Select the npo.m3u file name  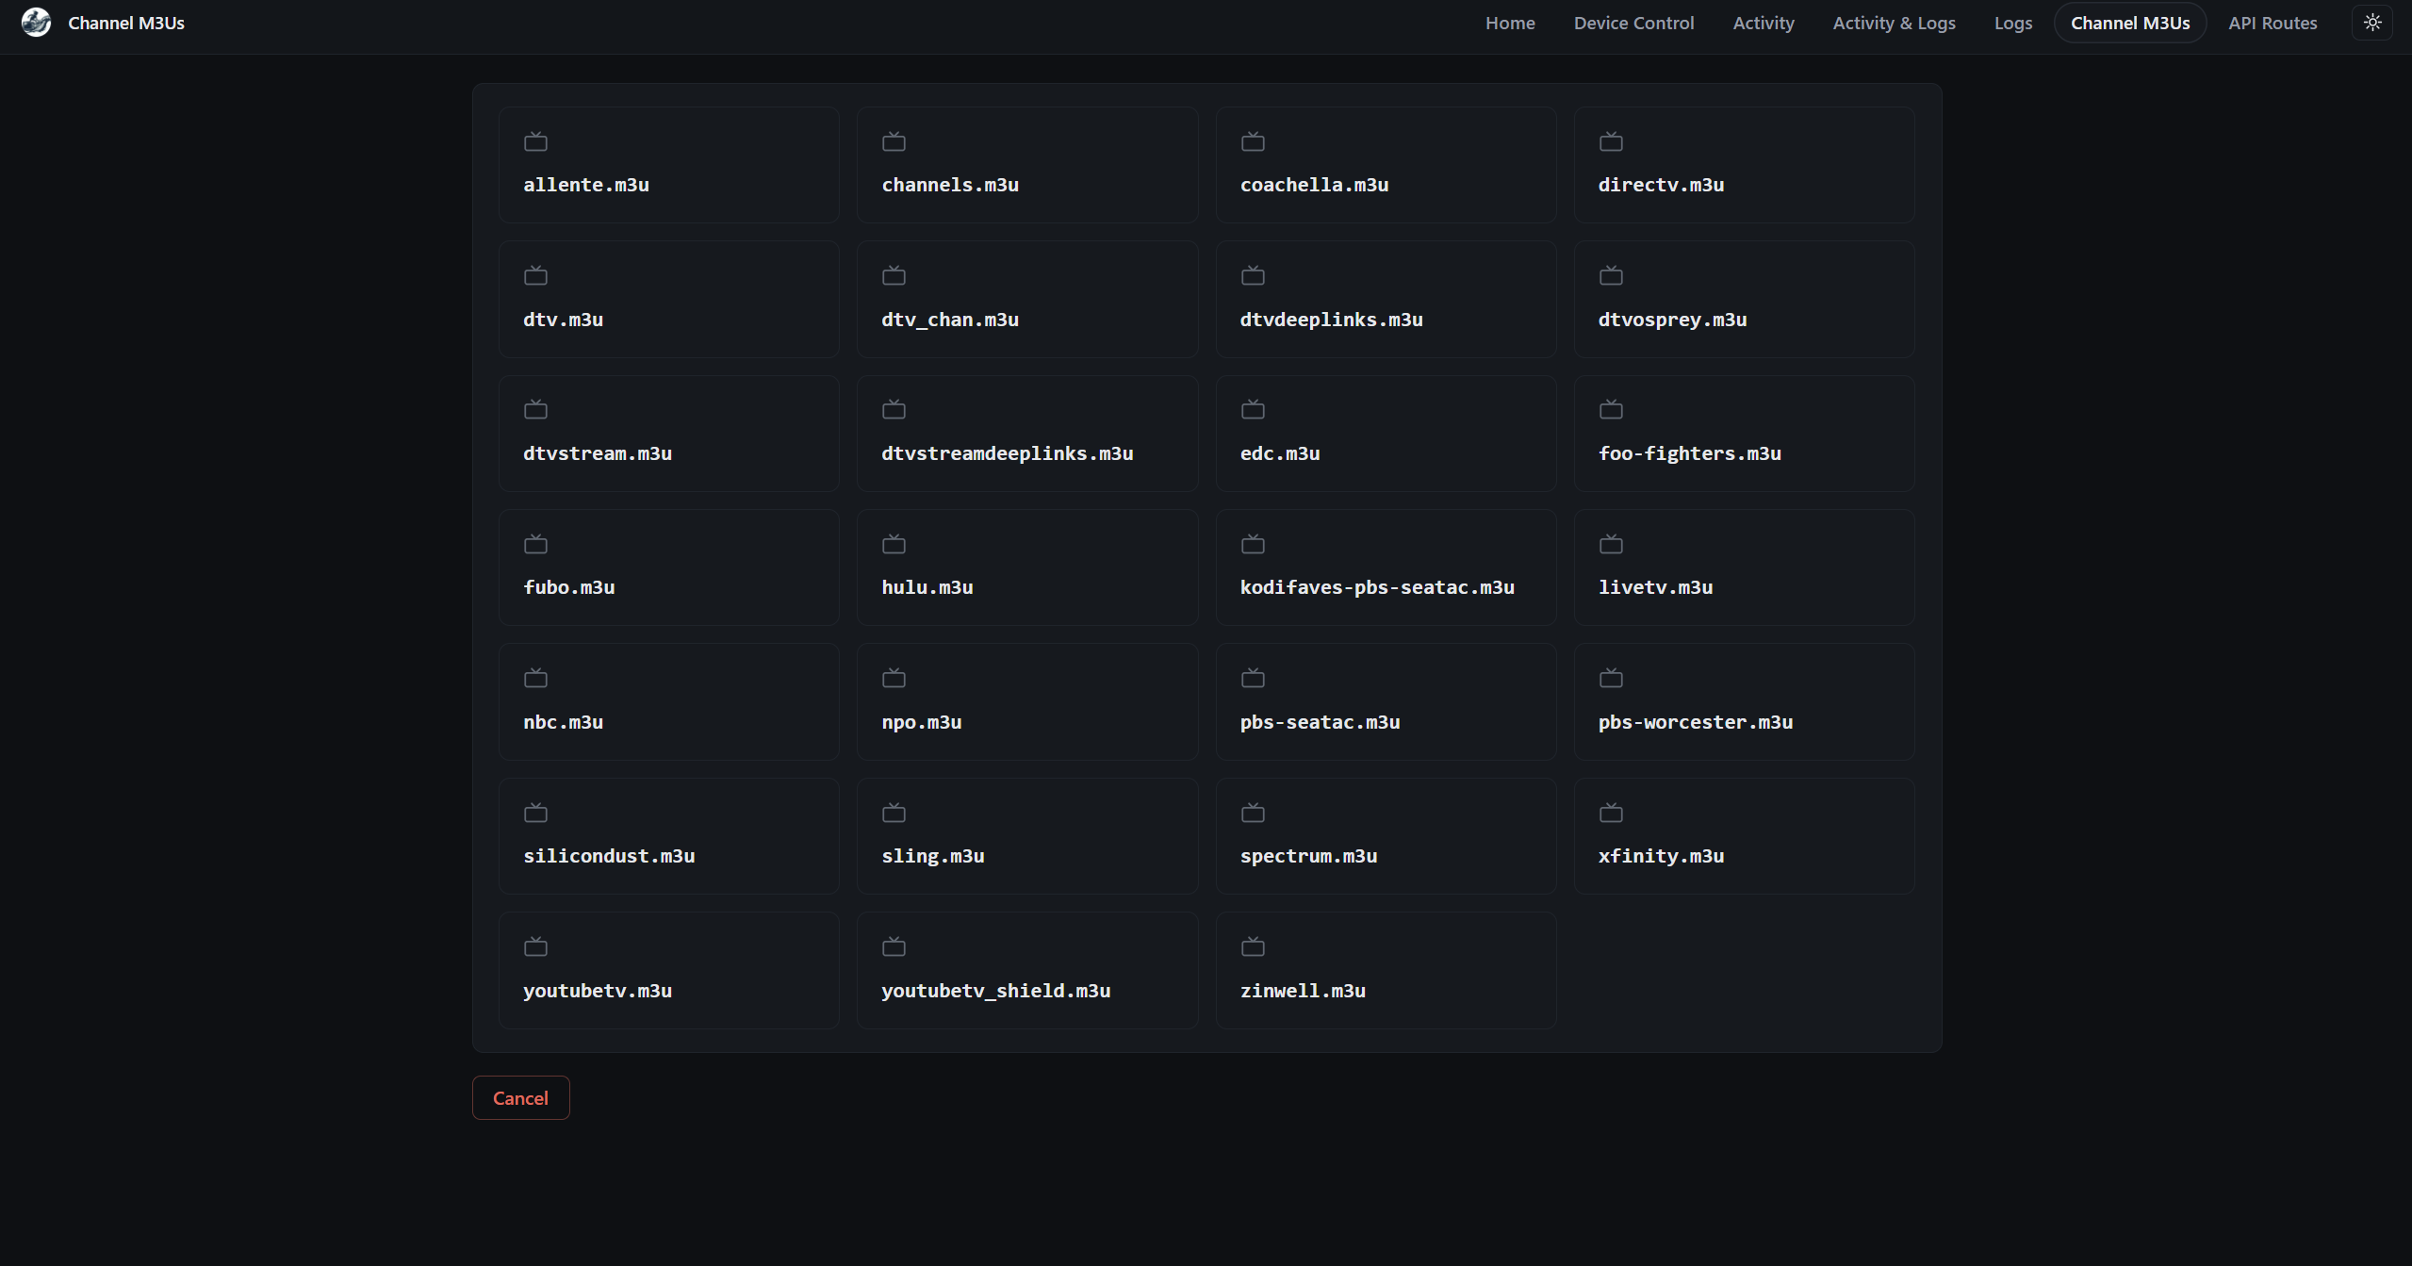point(922,722)
